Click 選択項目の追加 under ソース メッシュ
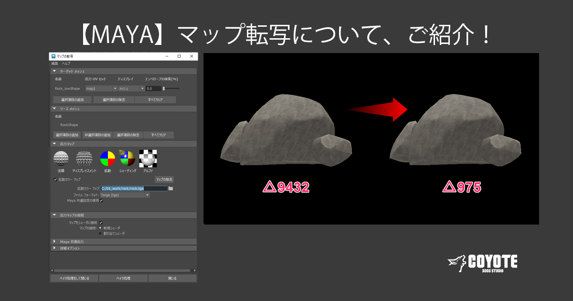Screen dimensions: 573x301 [67, 135]
